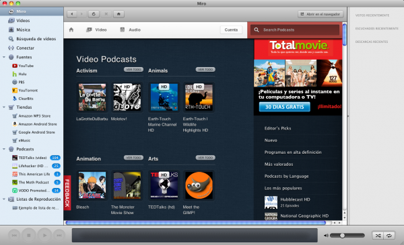This screenshot has height=245, width=404.
Task: Focus the Search Podcasts field
Action: click(295, 30)
